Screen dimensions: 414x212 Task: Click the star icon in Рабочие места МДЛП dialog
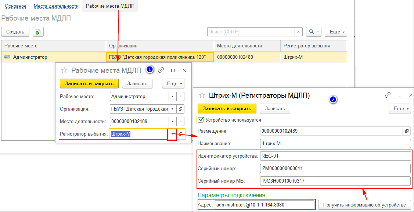64,71
